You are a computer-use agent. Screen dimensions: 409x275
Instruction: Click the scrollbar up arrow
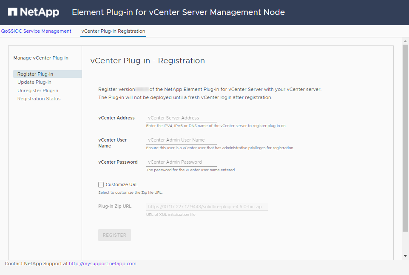point(405,41)
